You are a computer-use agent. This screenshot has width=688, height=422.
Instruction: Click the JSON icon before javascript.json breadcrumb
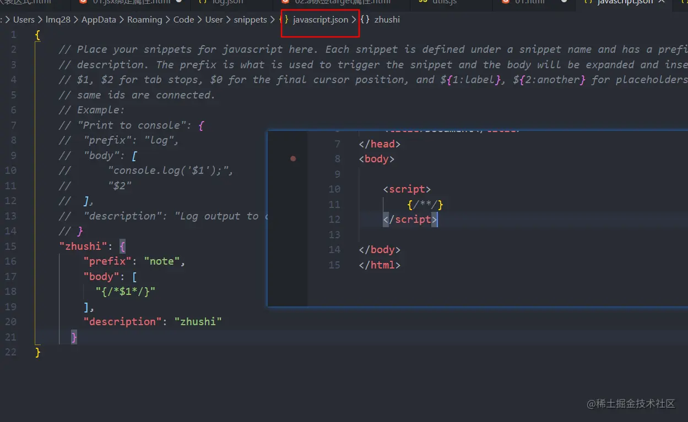pyautogui.click(x=284, y=19)
